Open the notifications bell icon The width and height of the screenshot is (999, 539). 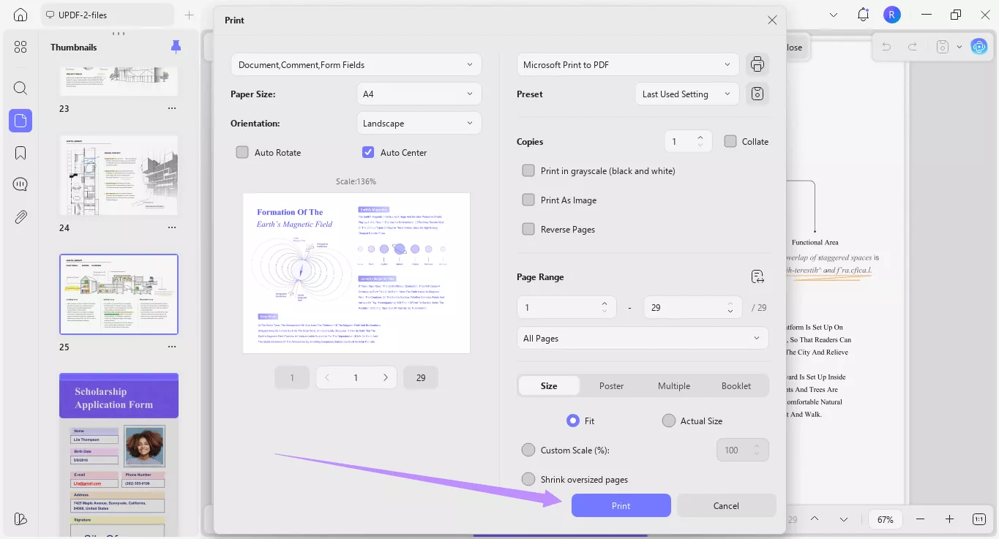point(863,15)
